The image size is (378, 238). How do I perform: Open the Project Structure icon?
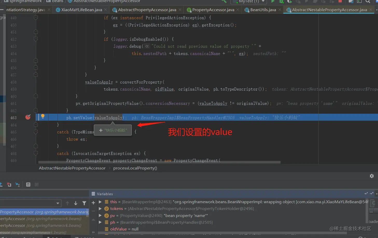pos(351,1)
